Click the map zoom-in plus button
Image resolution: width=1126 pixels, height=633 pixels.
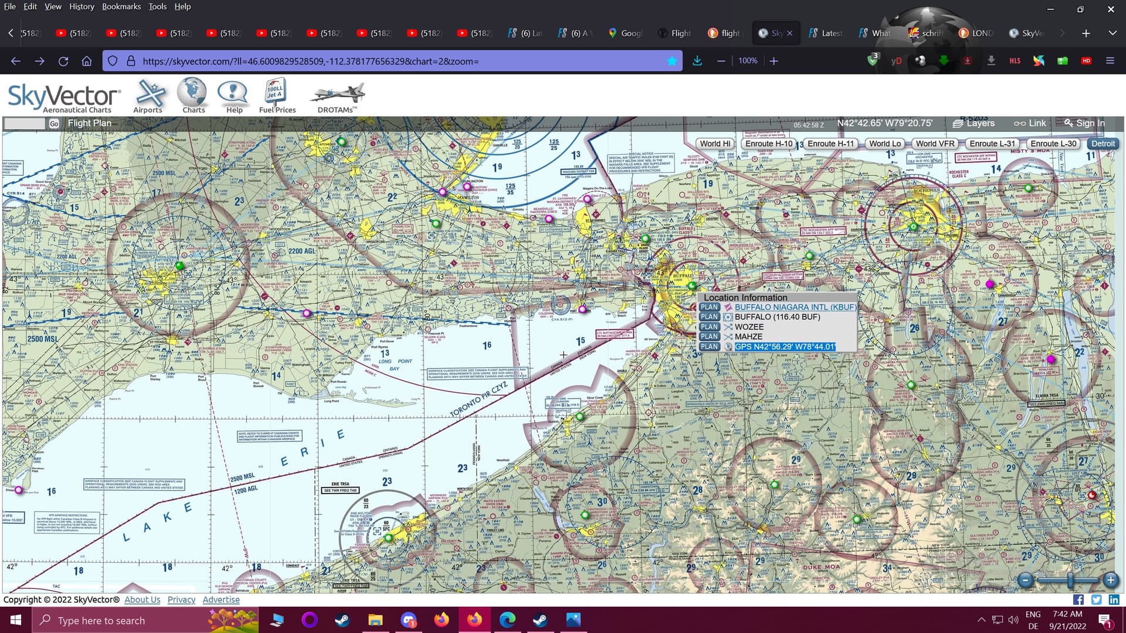[1110, 580]
